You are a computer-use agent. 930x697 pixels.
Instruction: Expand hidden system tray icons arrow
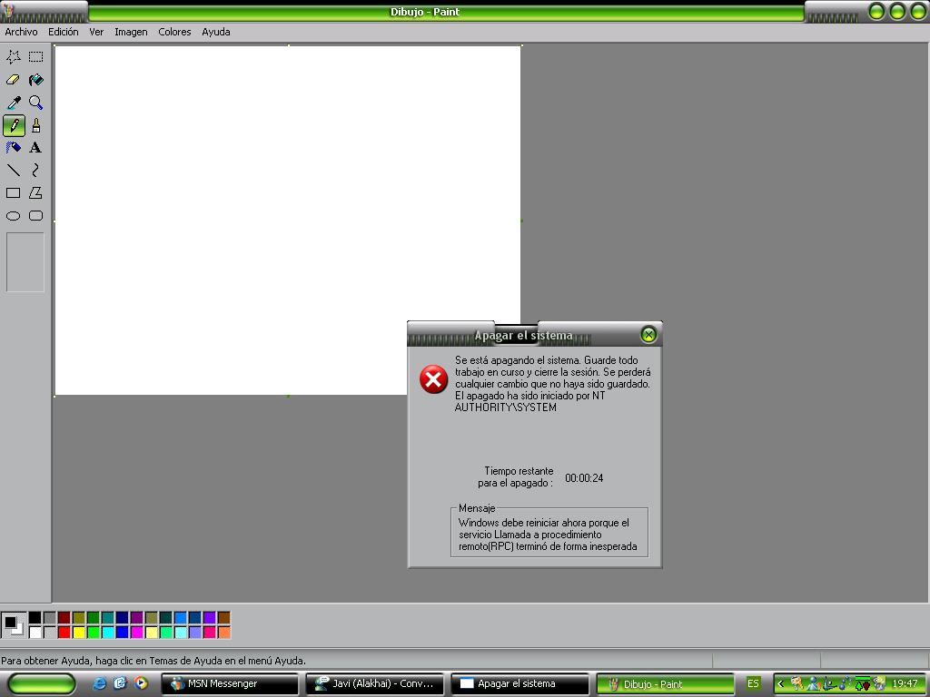pos(781,684)
